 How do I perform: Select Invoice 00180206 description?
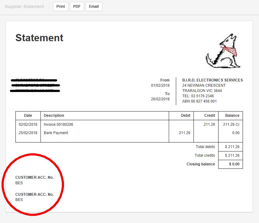point(58,125)
